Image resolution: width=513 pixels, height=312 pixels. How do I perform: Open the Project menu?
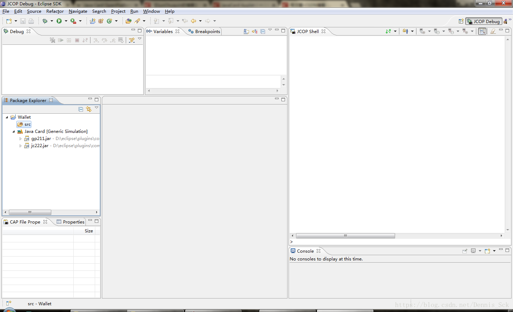click(118, 11)
